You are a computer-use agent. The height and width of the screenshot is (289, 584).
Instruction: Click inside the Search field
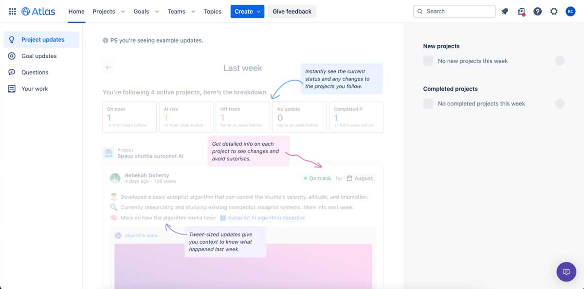pyautogui.click(x=454, y=11)
